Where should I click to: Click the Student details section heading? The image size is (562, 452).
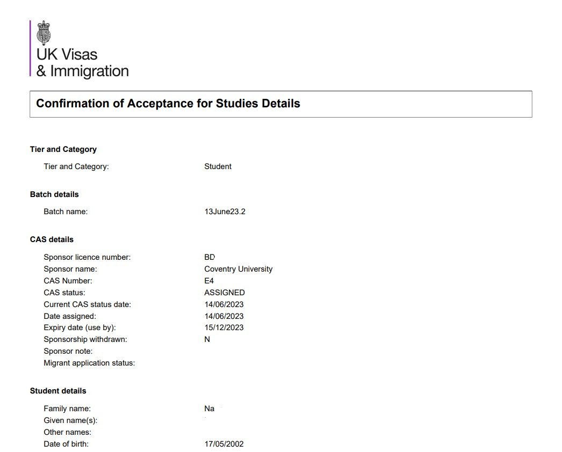coord(58,391)
